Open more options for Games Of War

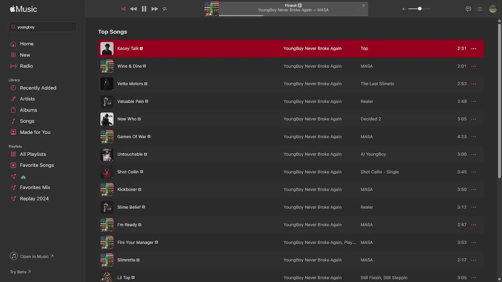click(473, 137)
